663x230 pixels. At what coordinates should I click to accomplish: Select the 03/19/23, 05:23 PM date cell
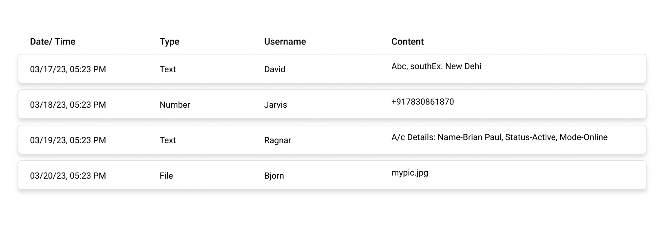pyautogui.click(x=68, y=140)
